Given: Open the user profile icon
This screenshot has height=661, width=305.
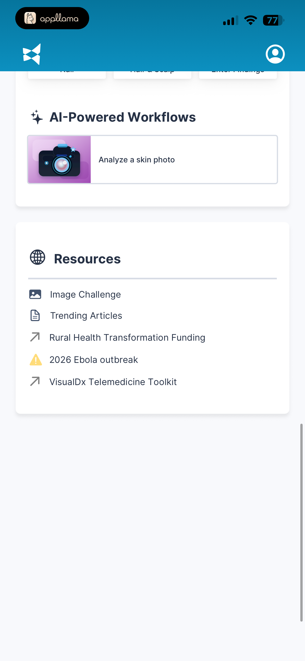Looking at the screenshot, I should tap(275, 54).
